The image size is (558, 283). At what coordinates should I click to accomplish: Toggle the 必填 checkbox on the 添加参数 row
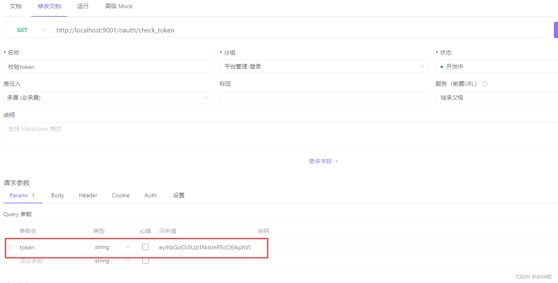145,260
